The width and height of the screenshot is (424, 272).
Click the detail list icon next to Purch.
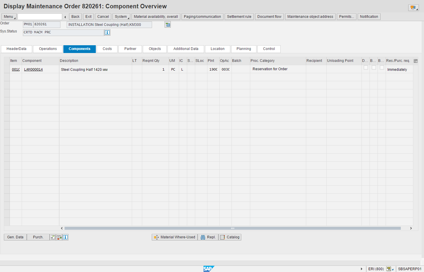tap(53, 237)
